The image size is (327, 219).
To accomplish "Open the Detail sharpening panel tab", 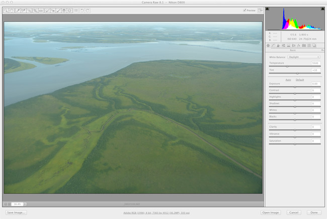I will (x=279, y=46).
